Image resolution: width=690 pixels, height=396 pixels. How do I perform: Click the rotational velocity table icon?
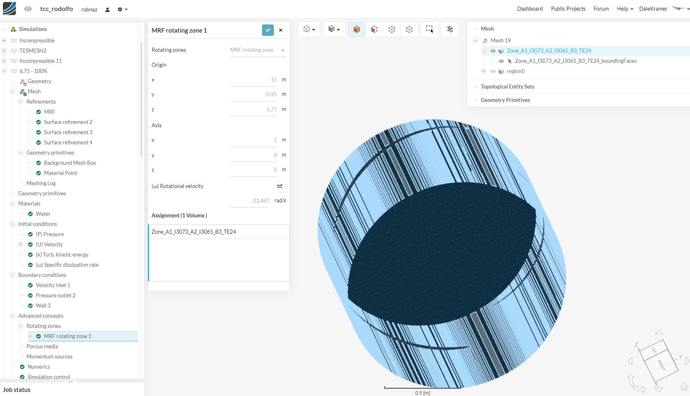coord(280,186)
